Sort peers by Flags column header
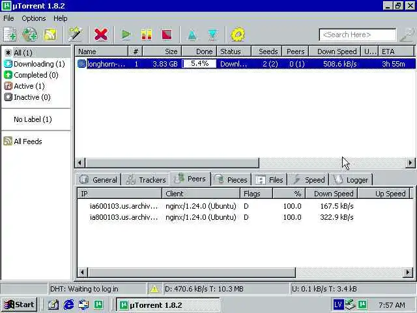This screenshot has width=417, height=313. tap(256, 194)
